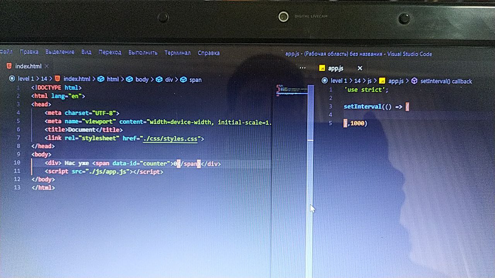Select '14' folder in left breadcrumb

tap(44, 79)
